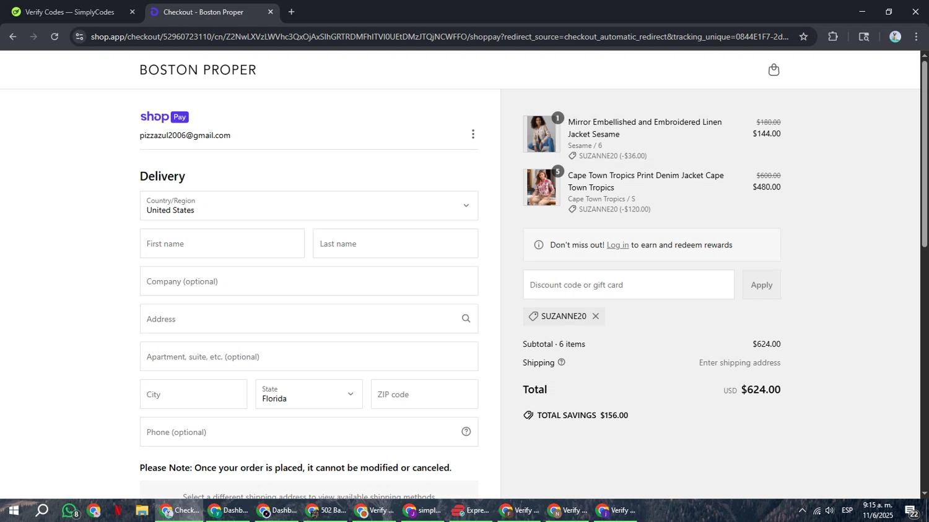Viewport: 929px width, 522px height.
Task: Remove the SUZANNE20 discount code
Action: pos(596,316)
